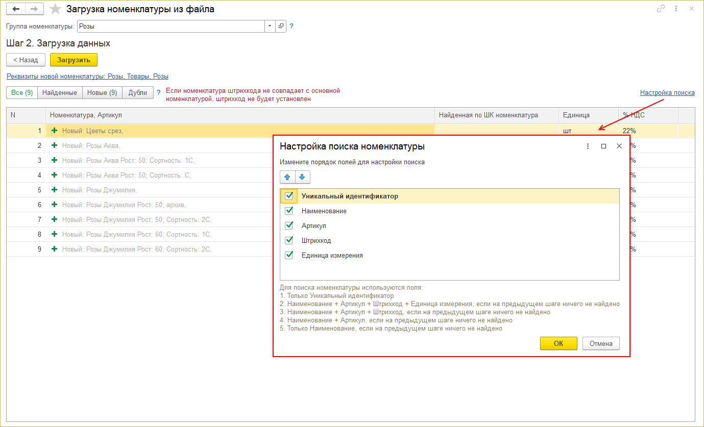
Task: Uncheck the Единица измерения checkbox
Action: pyautogui.click(x=289, y=255)
